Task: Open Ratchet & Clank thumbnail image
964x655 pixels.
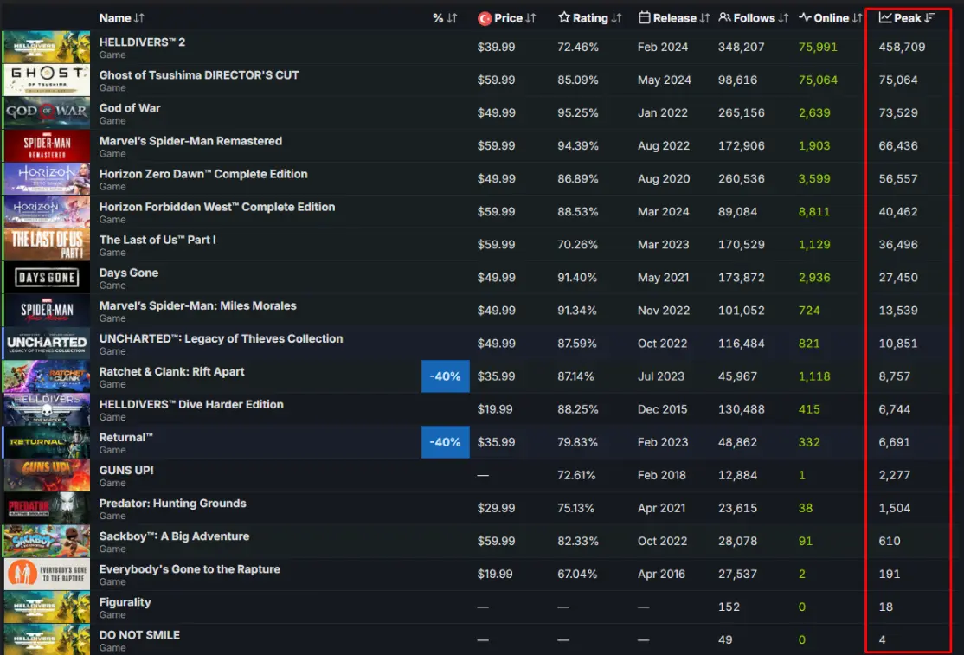Action: (47, 376)
